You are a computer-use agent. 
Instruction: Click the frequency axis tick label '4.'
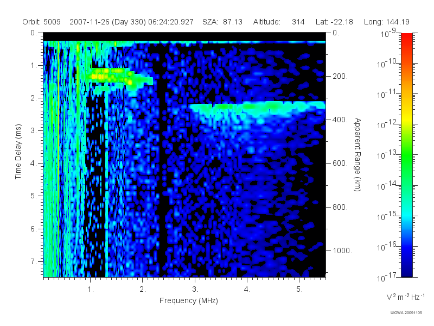pos(247,290)
